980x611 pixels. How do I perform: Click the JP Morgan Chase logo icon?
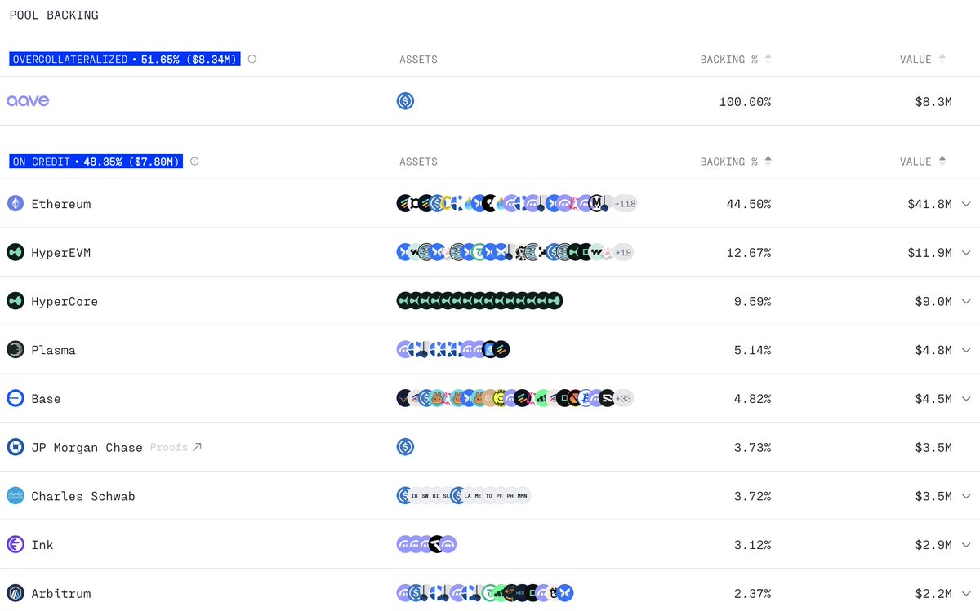click(x=16, y=447)
